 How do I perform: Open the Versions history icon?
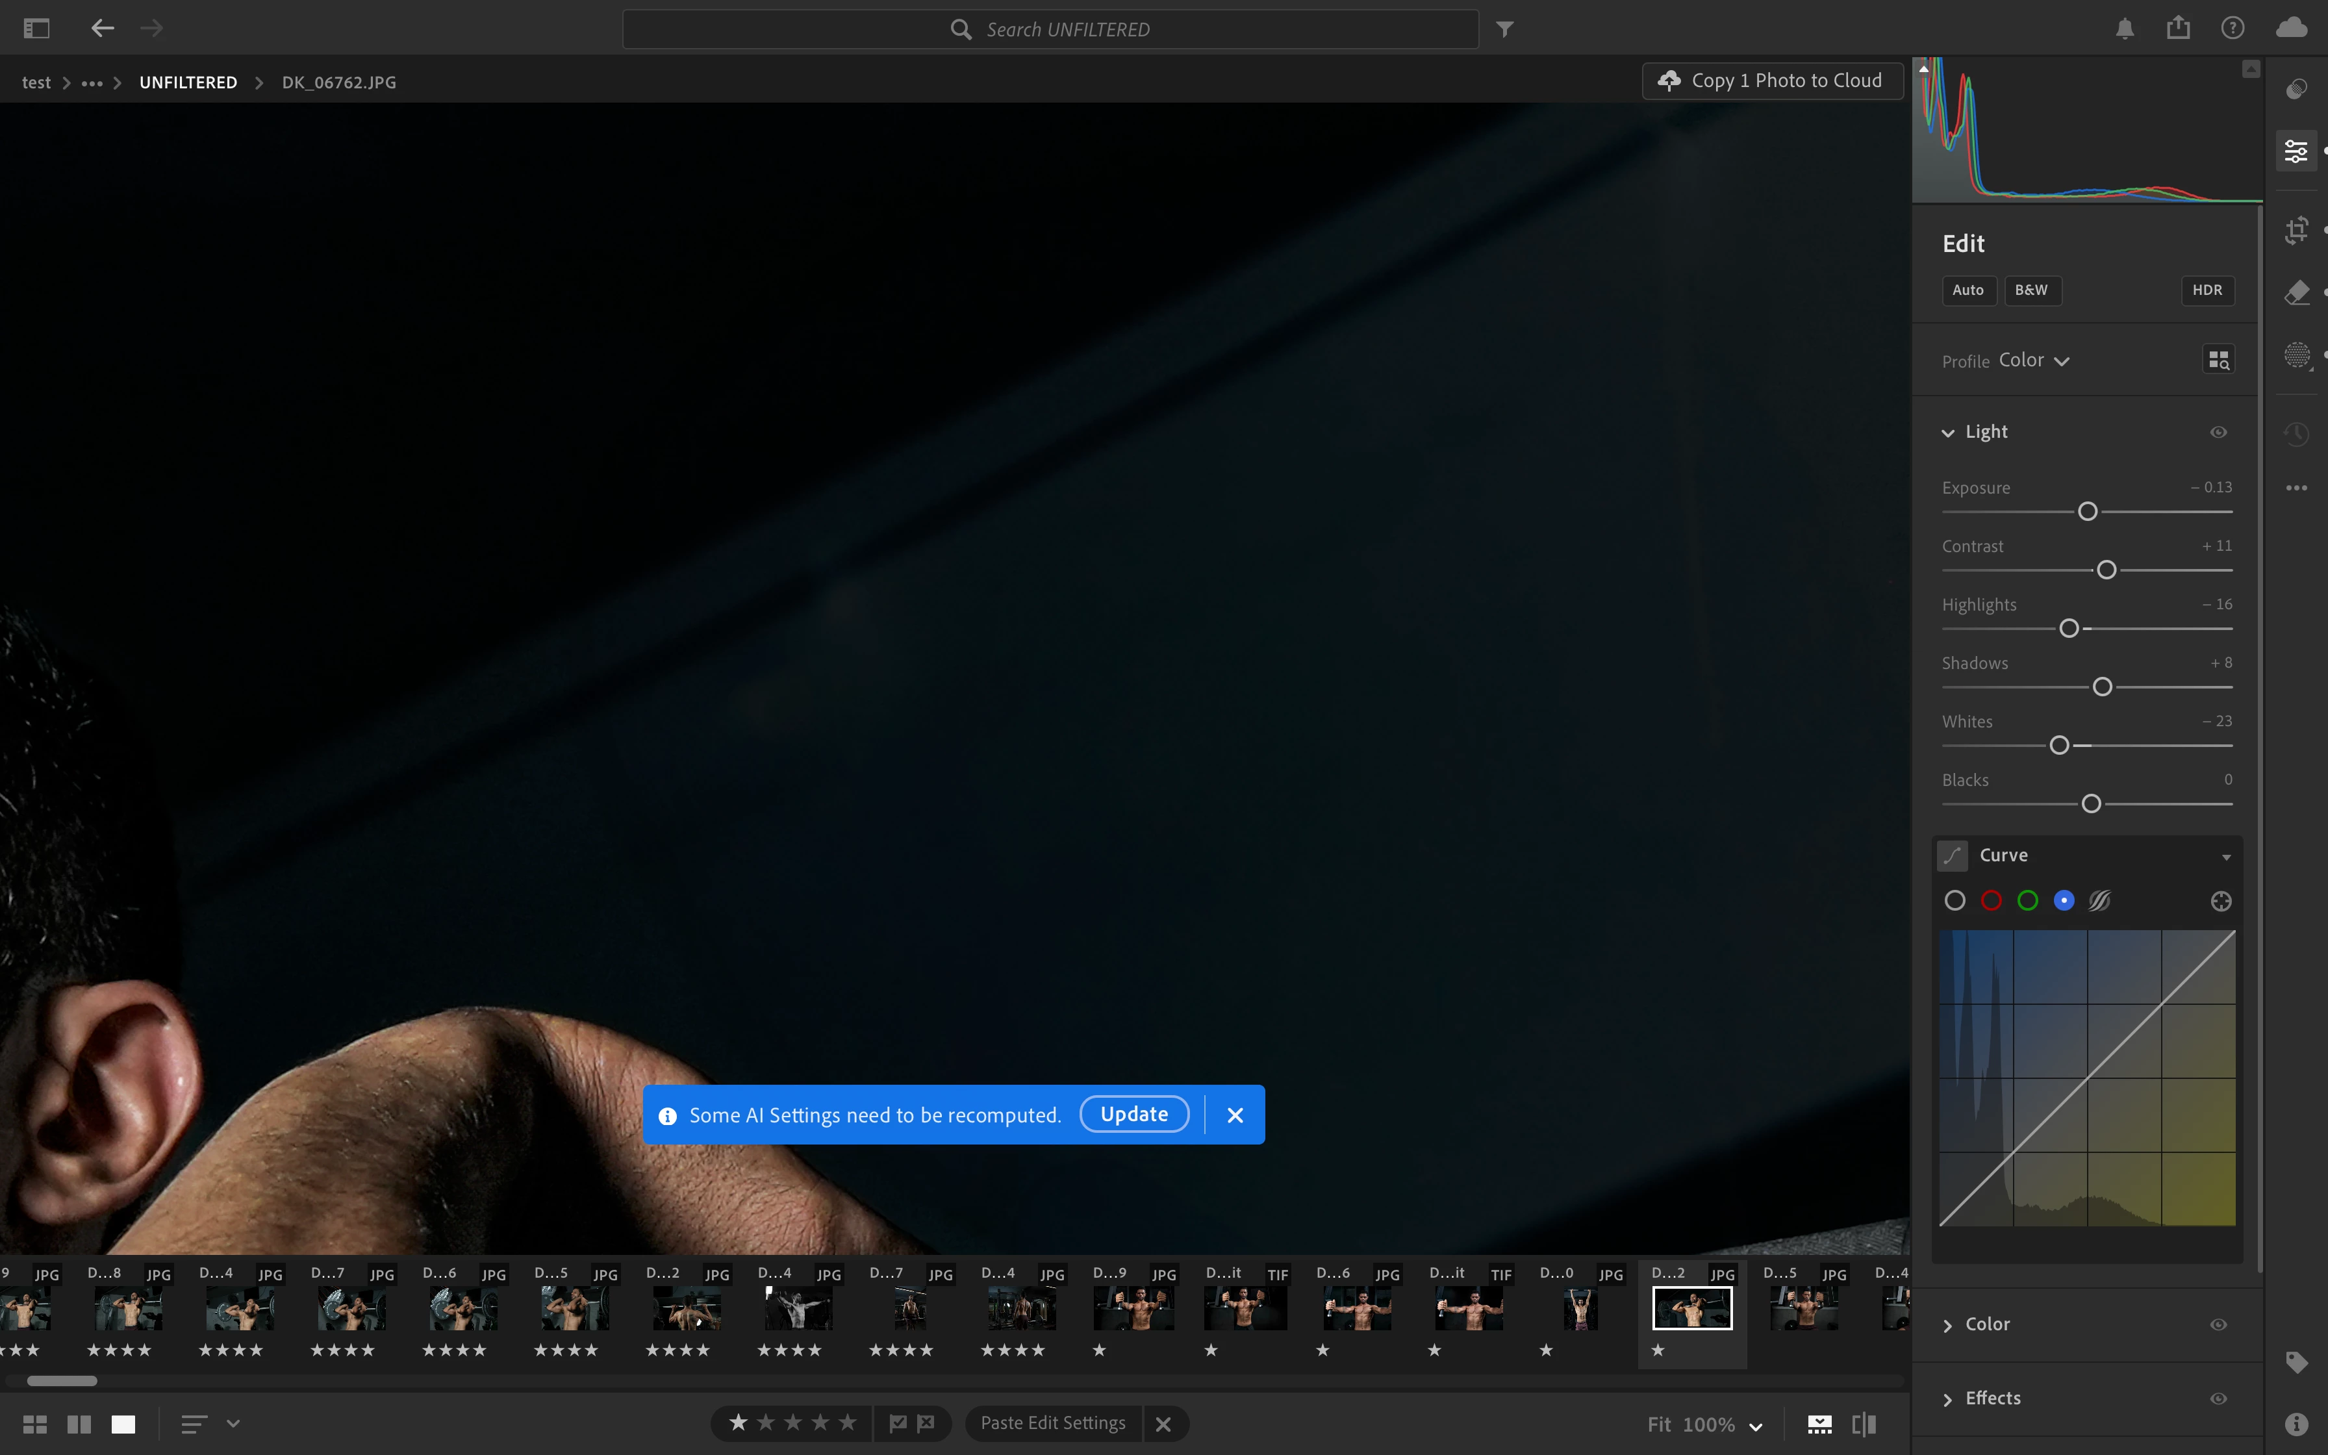click(2296, 434)
